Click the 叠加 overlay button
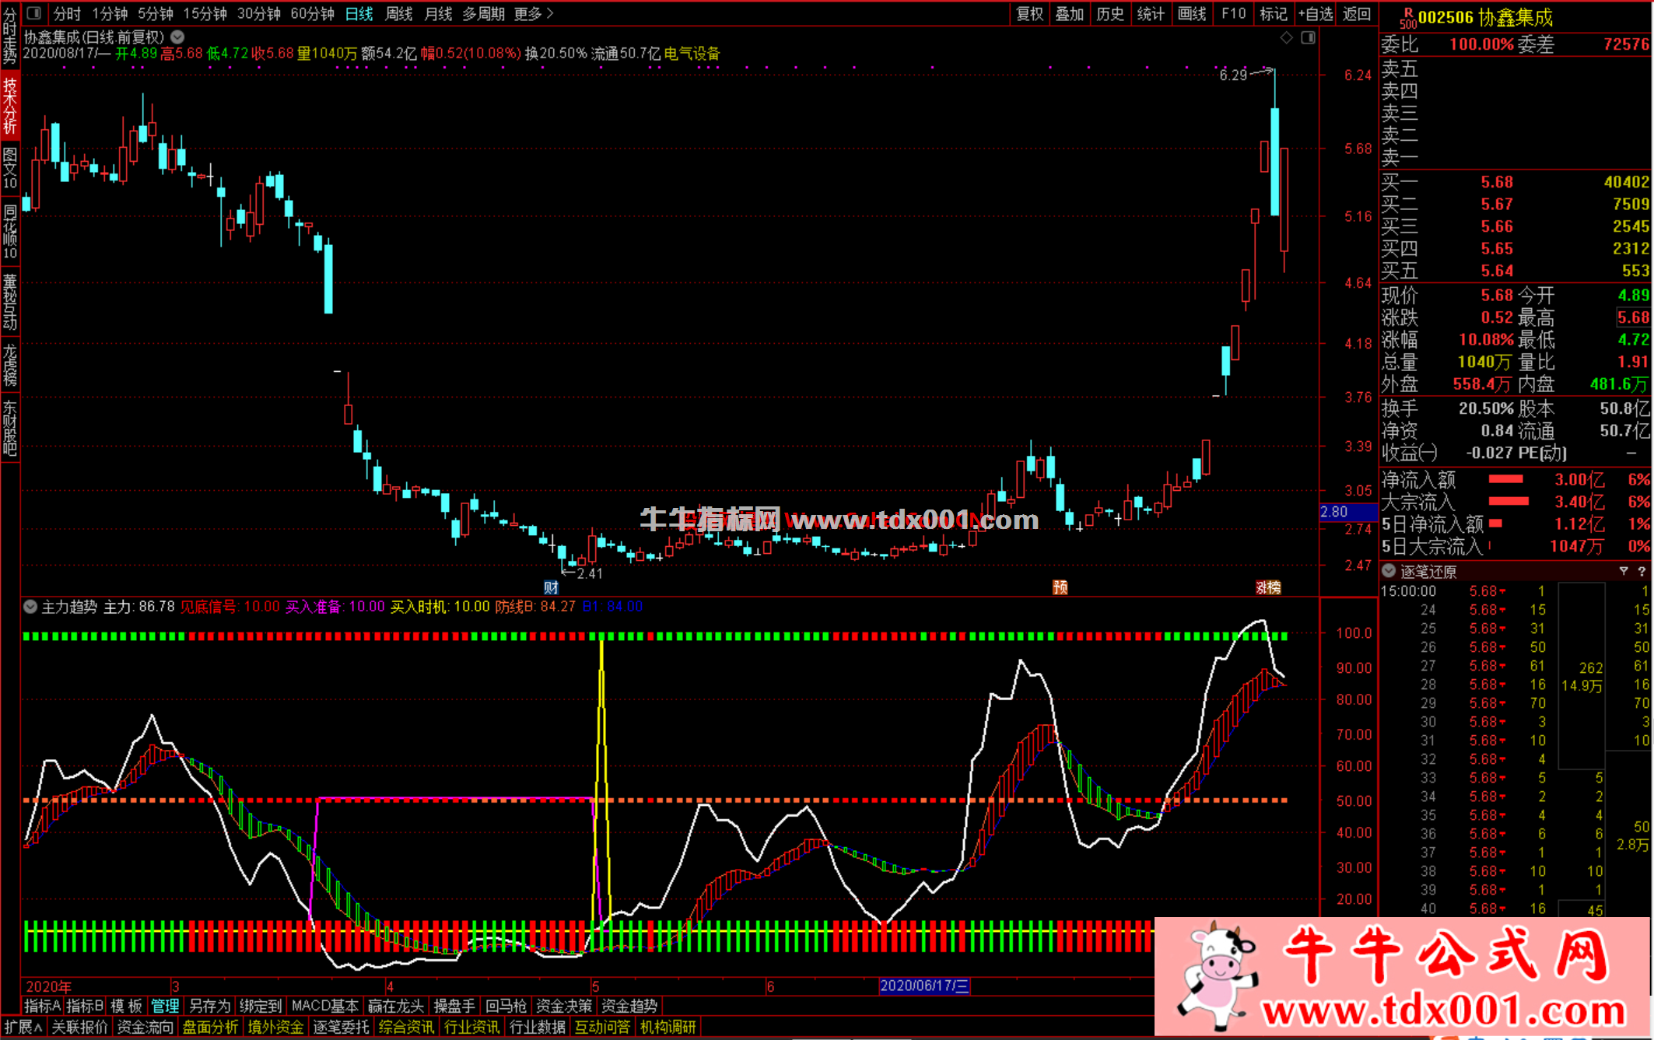 (1070, 14)
